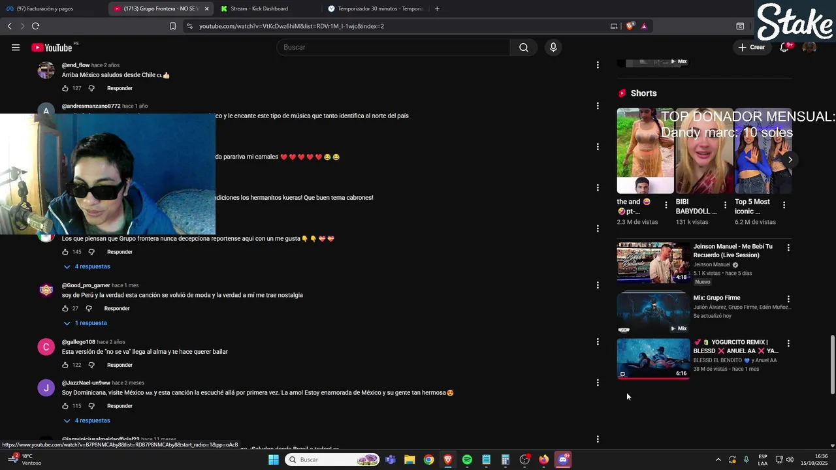
Task: Switch to the Stream - Kick Dashboard tab
Action: click(259, 8)
